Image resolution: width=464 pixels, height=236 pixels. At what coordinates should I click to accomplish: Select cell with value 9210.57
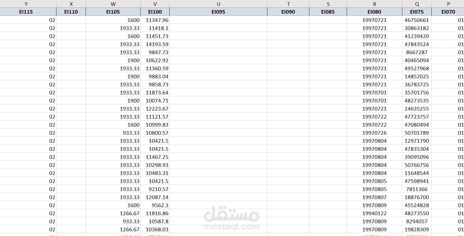155,189
